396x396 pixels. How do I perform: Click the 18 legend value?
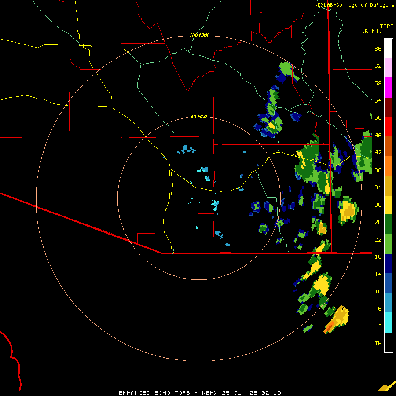coord(378,257)
